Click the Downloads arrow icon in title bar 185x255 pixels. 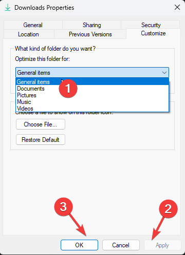pos(7,8)
